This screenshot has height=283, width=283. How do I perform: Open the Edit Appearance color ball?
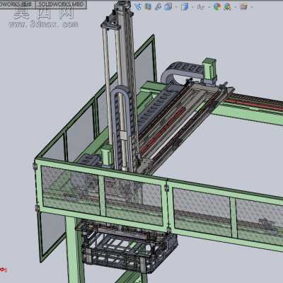click(217, 6)
